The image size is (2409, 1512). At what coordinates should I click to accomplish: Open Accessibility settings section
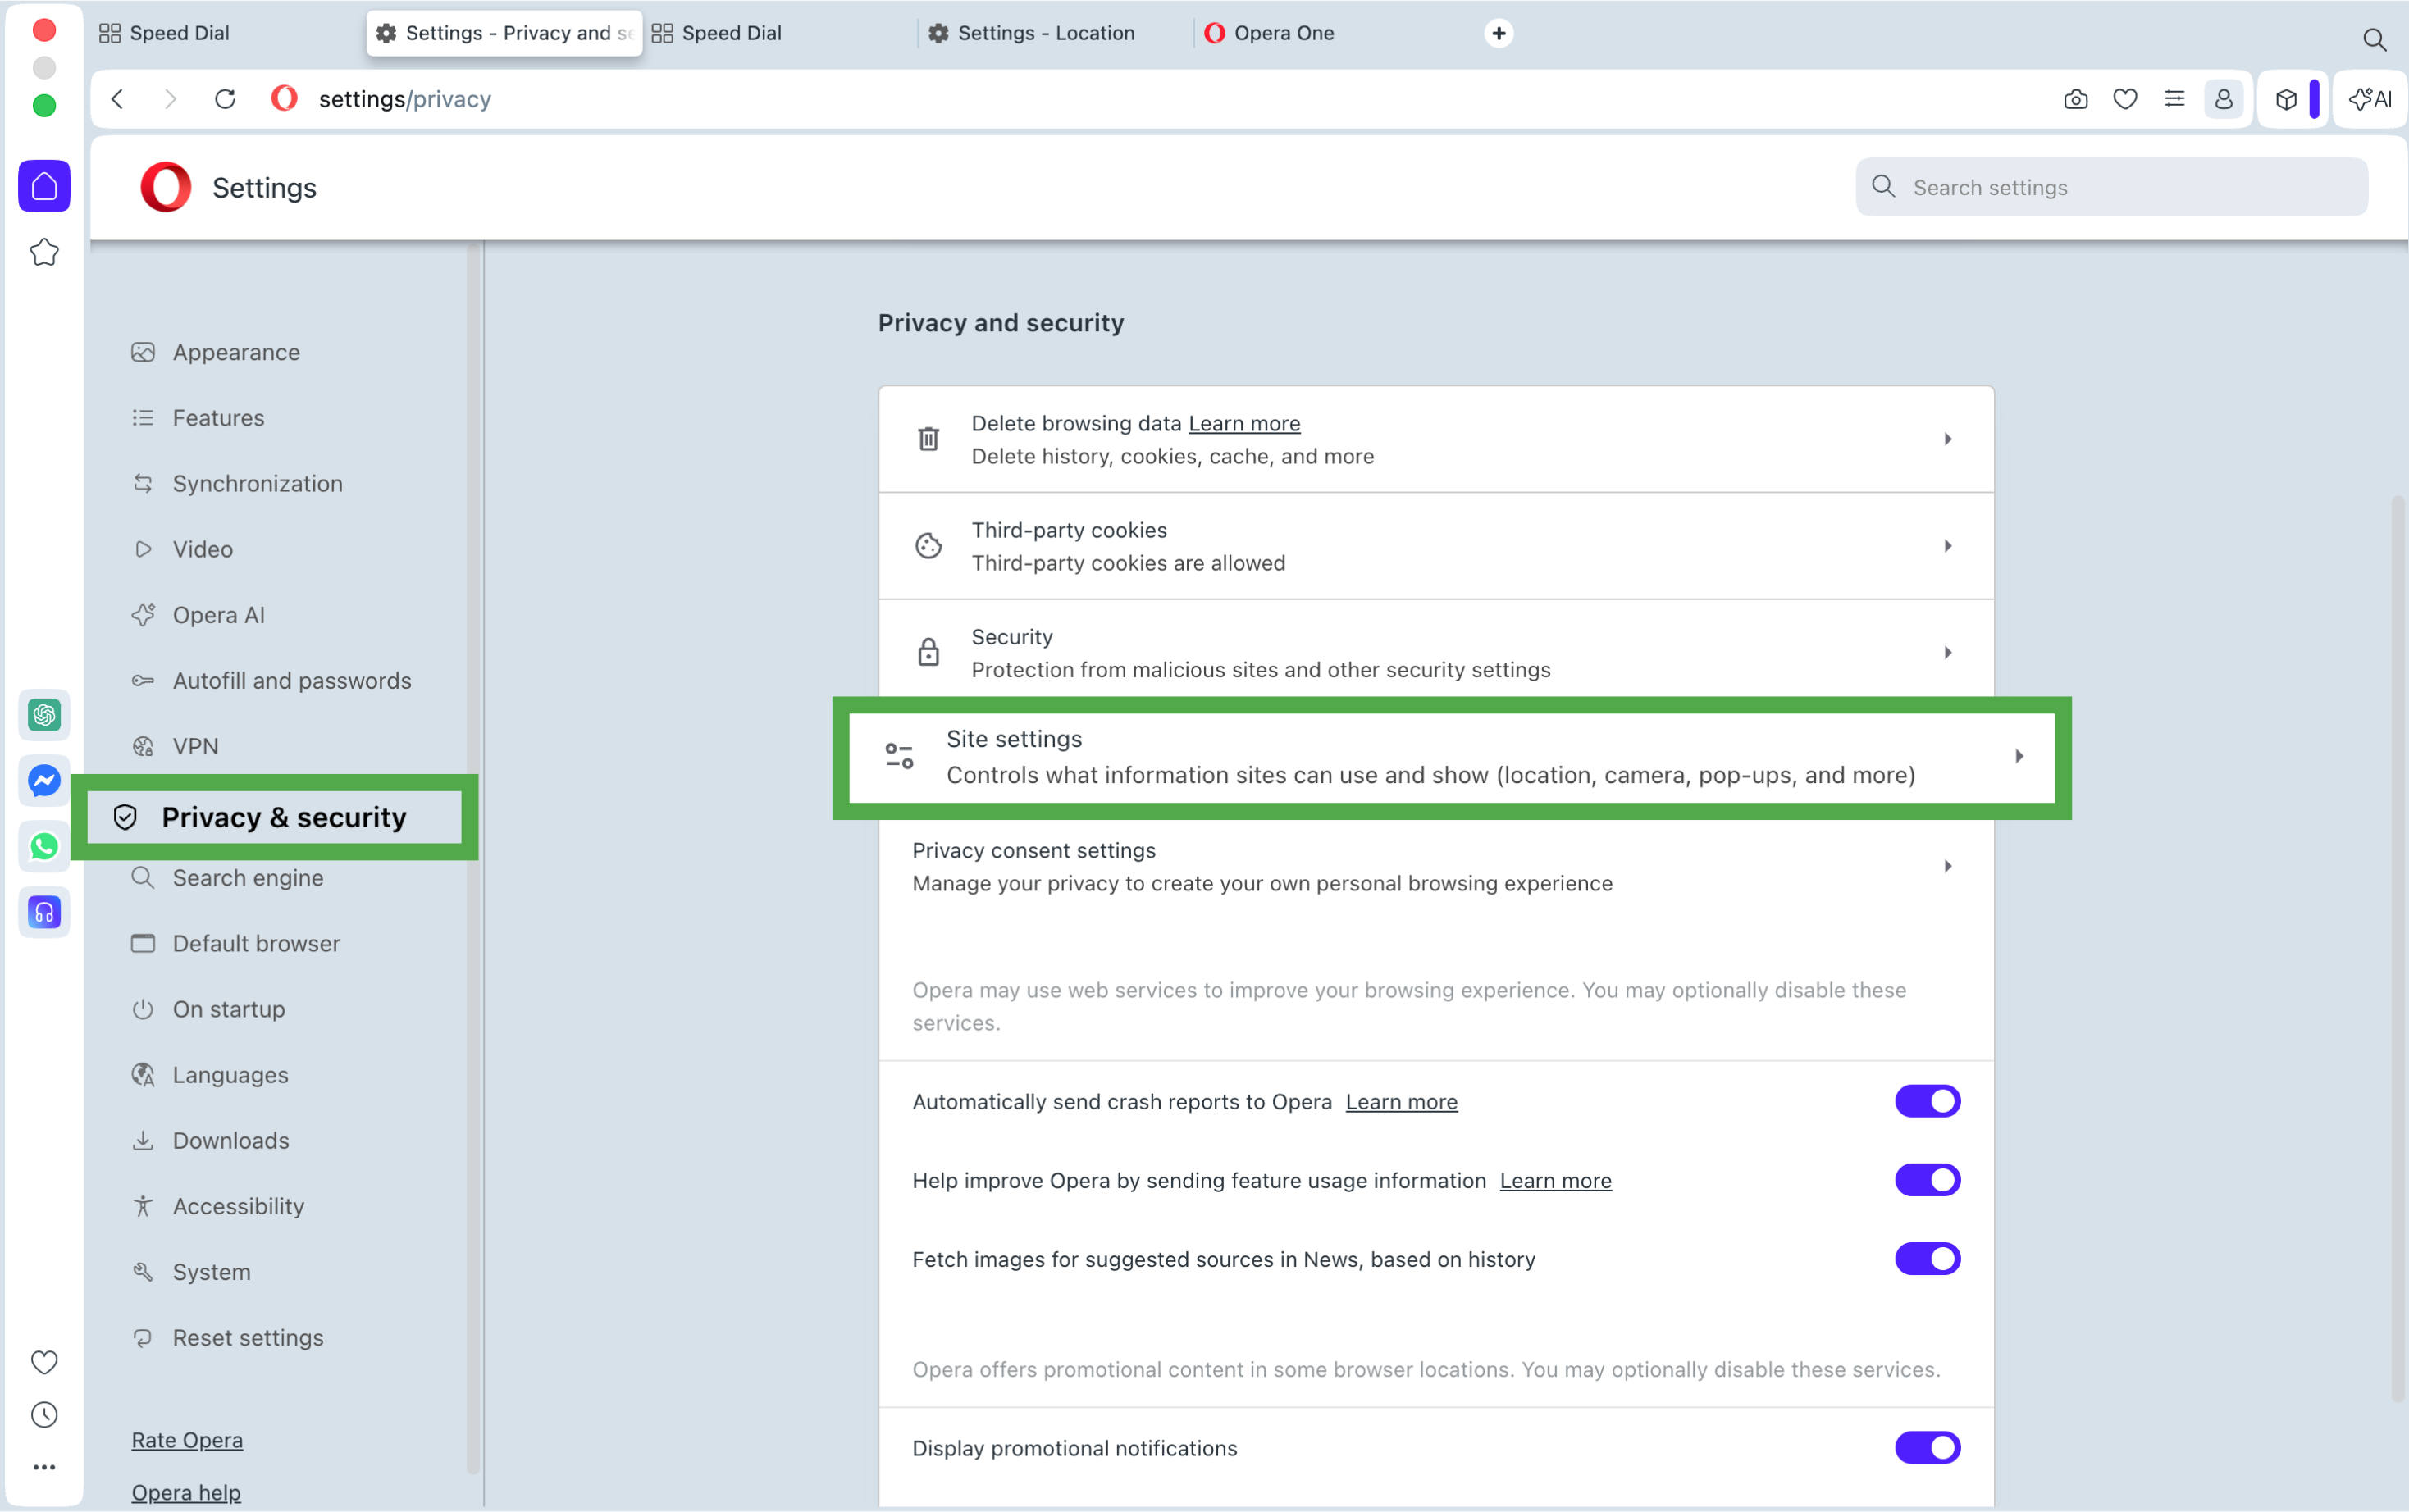[218, 1207]
